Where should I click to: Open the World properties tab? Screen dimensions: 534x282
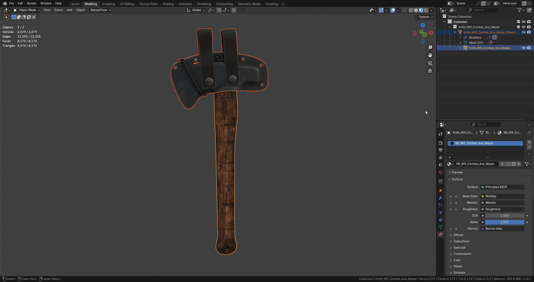441,172
